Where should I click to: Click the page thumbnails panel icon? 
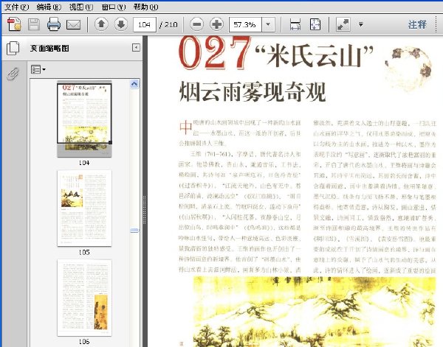(x=13, y=48)
